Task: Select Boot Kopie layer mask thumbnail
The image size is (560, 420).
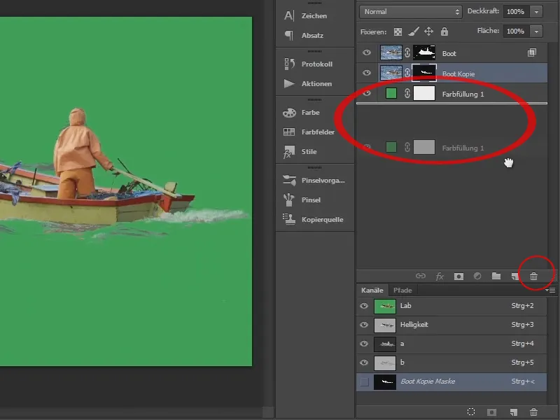Action: point(424,73)
